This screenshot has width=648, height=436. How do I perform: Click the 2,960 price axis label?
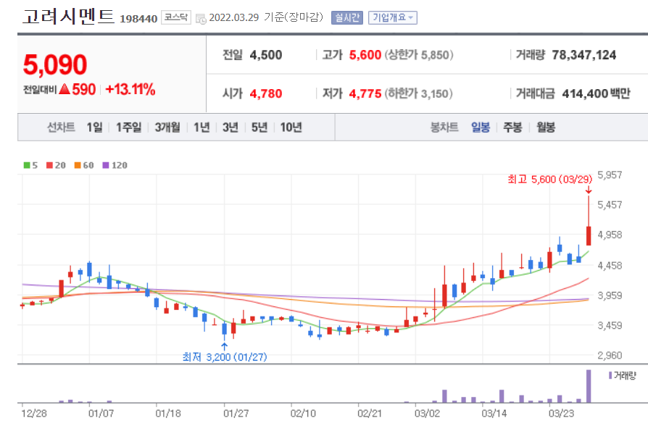pyautogui.click(x=610, y=355)
